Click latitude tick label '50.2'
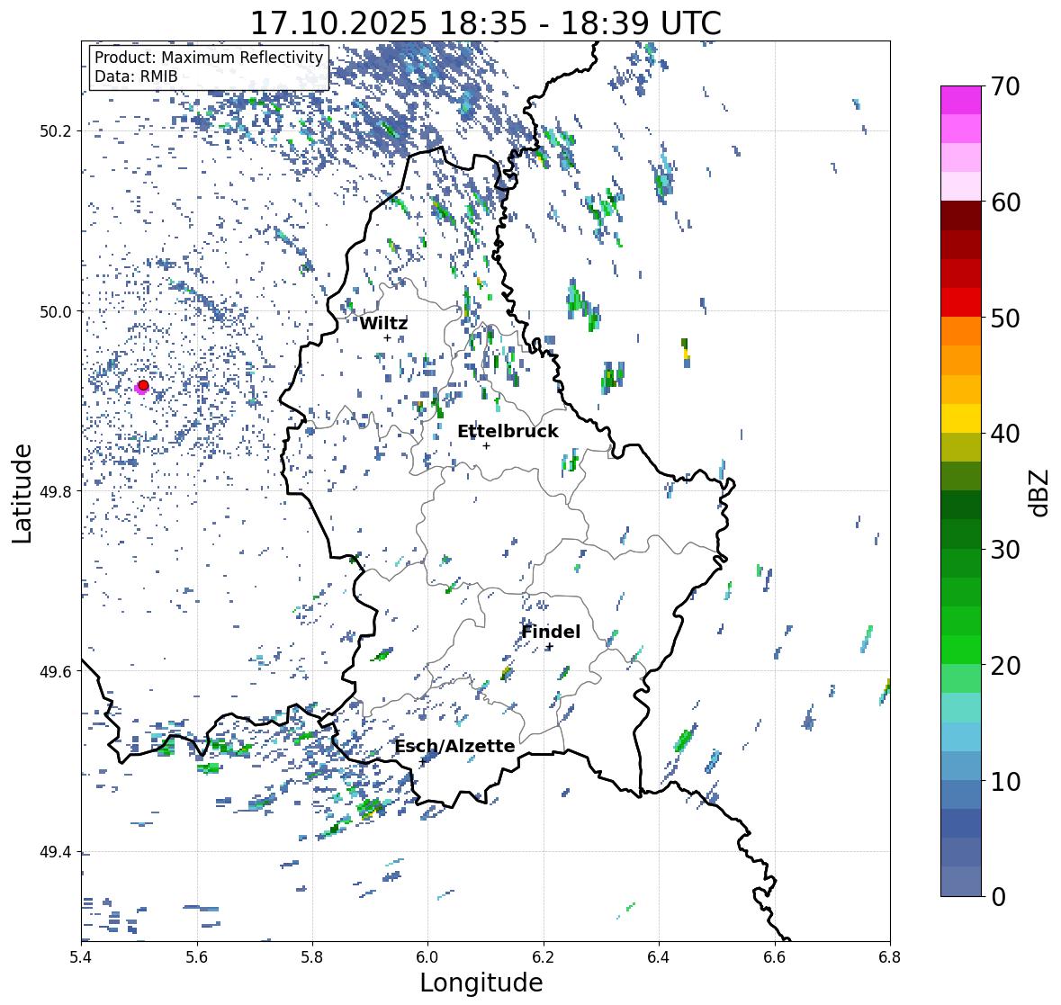 [56, 131]
